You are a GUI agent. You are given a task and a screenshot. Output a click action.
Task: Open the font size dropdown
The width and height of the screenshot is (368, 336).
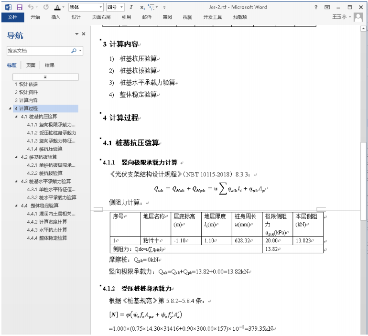pyautogui.click(x=122, y=7)
